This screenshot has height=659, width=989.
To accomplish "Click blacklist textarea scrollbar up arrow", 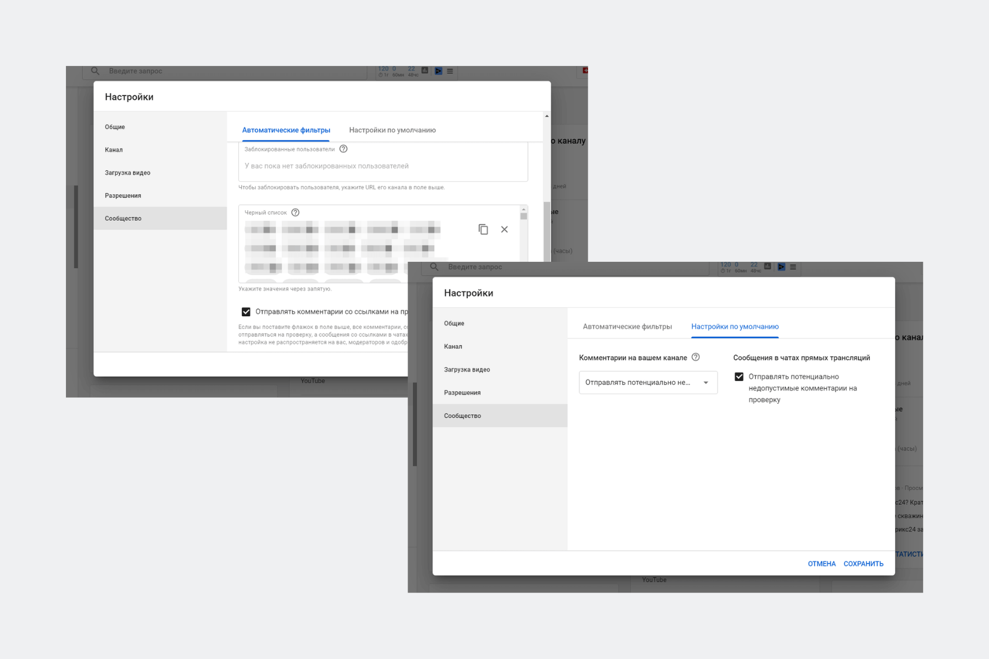I will [523, 209].
